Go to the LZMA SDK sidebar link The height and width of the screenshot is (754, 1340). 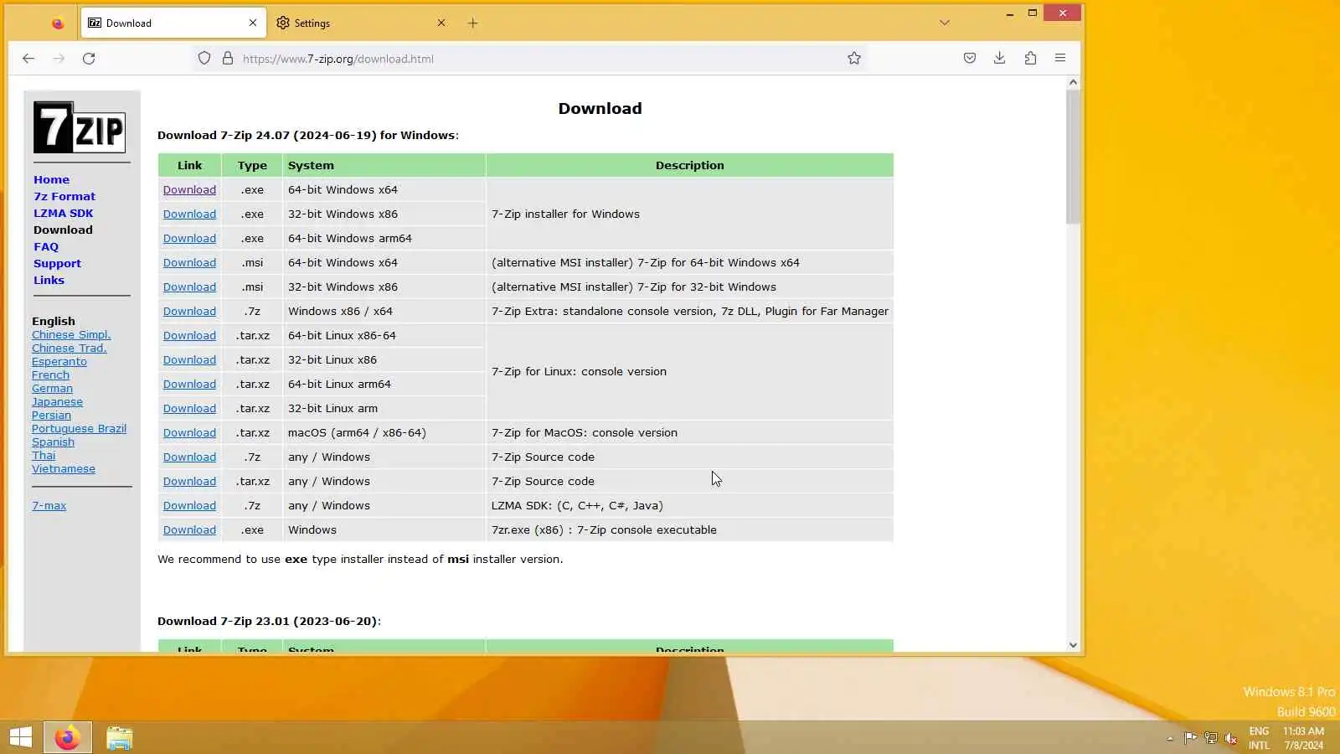click(64, 214)
